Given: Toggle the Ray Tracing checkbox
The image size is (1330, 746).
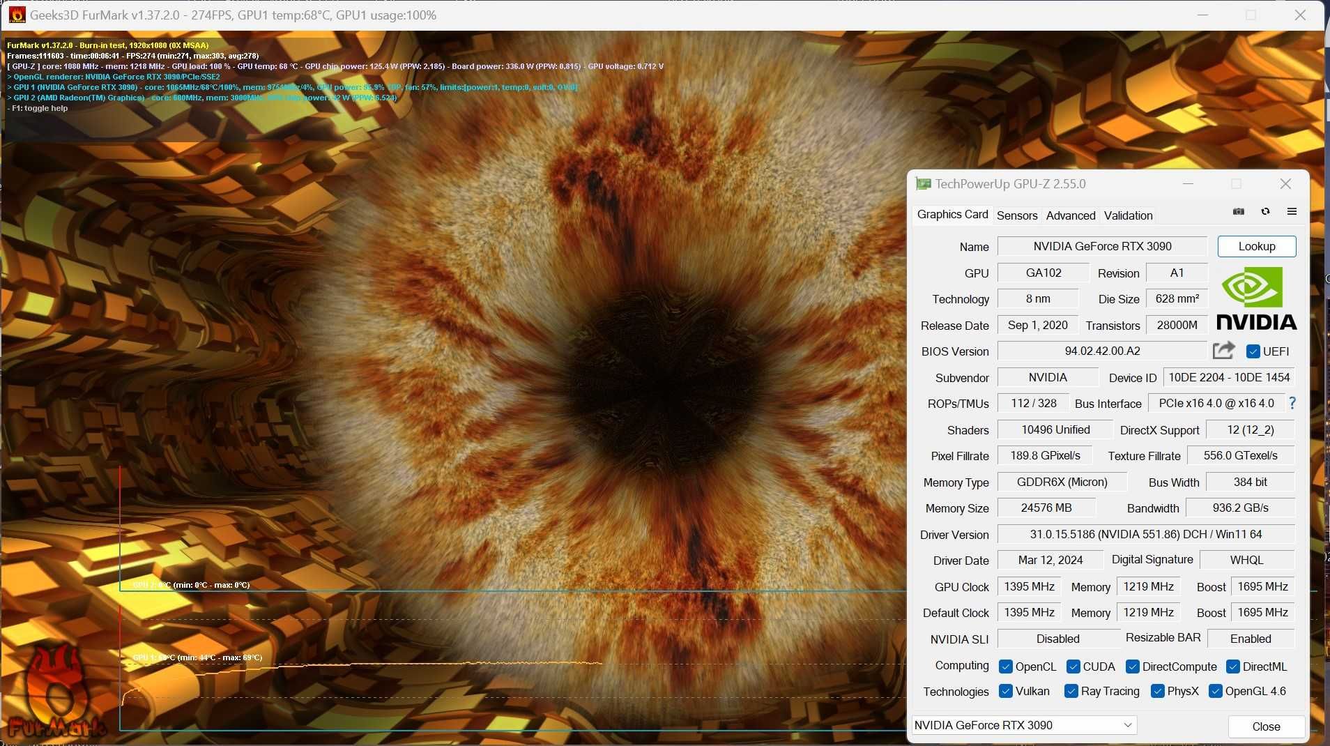Looking at the screenshot, I should pyautogui.click(x=1071, y=691).
